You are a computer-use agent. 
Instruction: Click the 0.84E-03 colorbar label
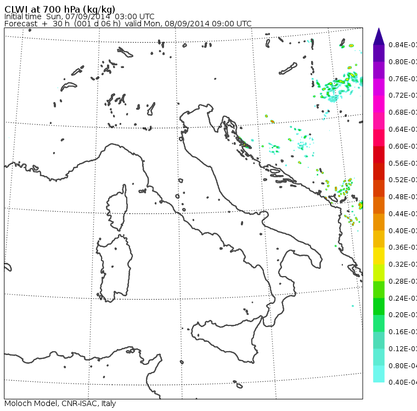click(403, 45)
